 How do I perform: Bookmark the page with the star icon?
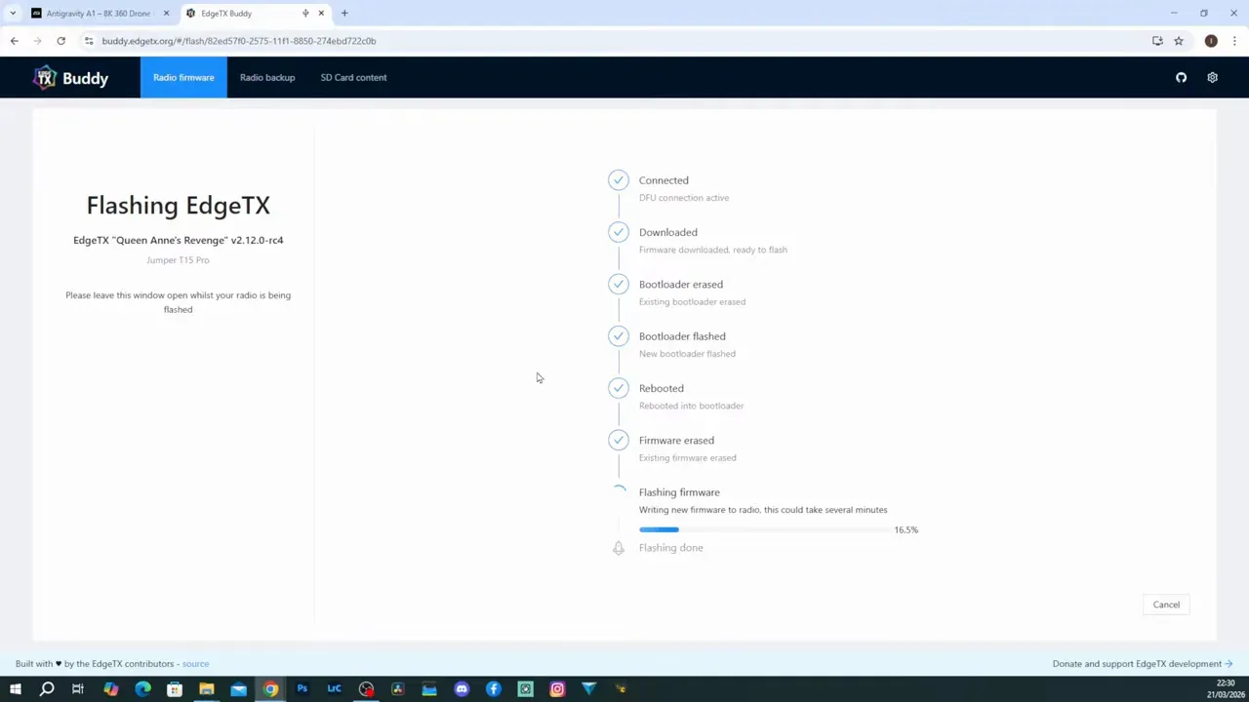pyautogui.click(x=1179, y=41)
